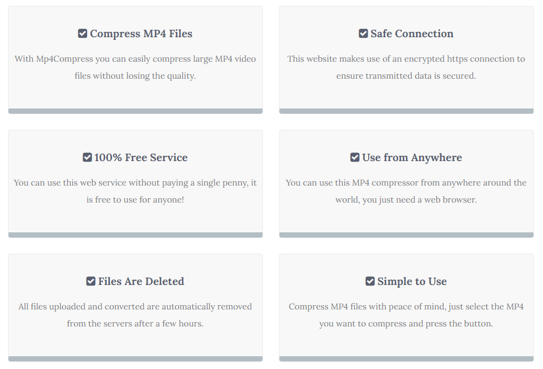Click the Mp4Compress description about compressing large videos
This screenshot has width=543, height=369.
(135, 67)
